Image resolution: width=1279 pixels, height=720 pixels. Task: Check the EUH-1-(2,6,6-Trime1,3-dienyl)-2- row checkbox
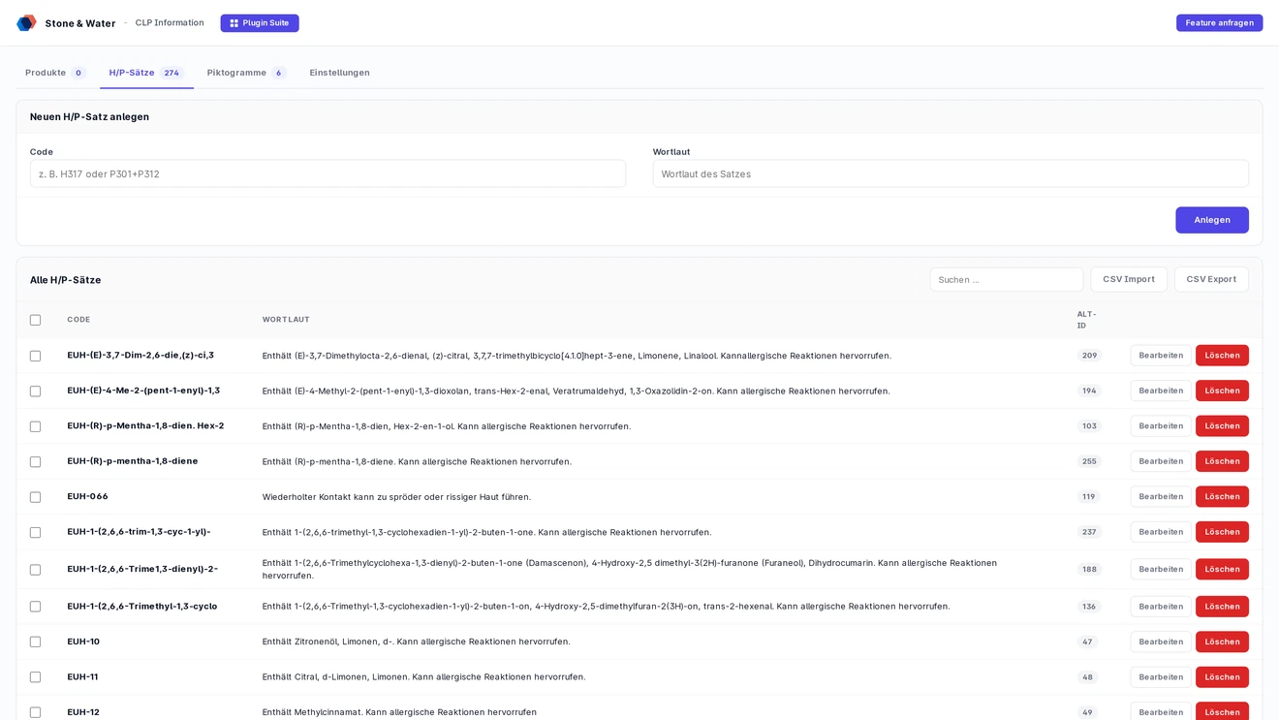(35, 570)
